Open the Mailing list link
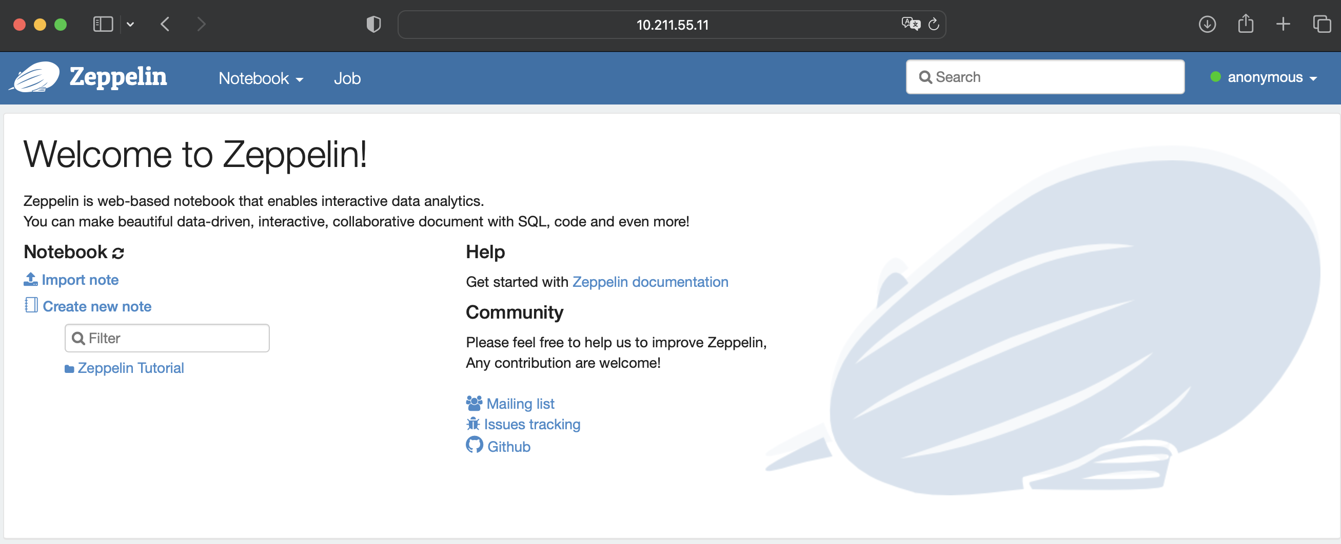 coord(520,404)
